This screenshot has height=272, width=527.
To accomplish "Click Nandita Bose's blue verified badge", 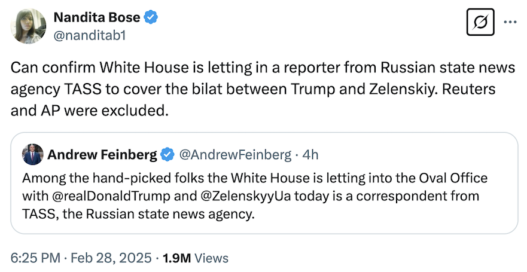I will (152, 18).
